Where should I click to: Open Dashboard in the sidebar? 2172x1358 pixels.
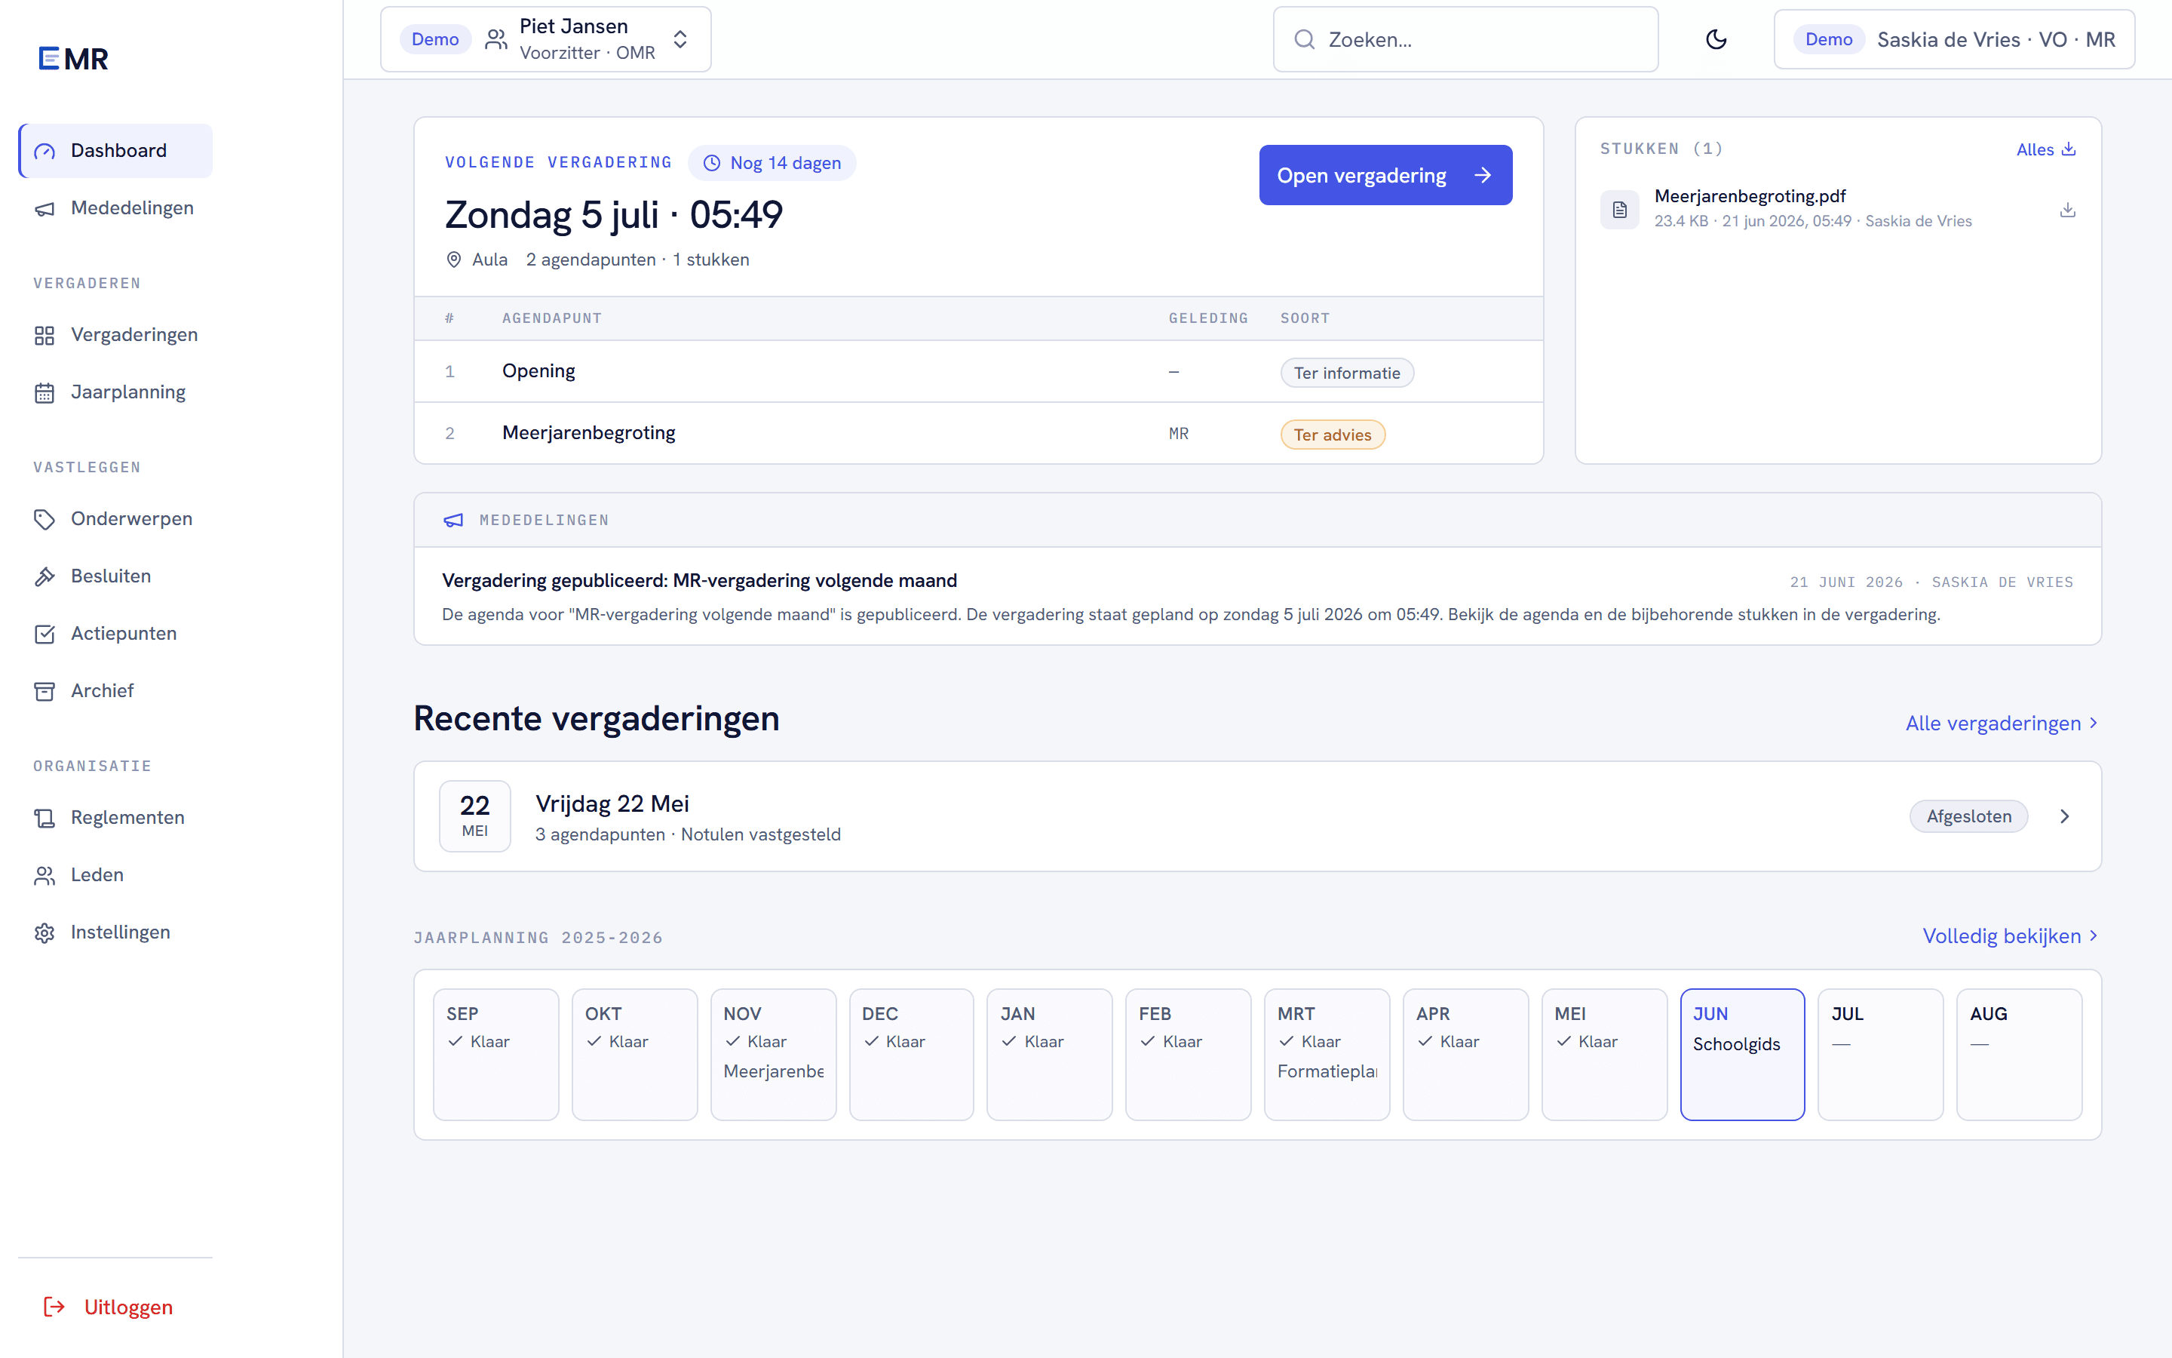(x=116, y=151)
